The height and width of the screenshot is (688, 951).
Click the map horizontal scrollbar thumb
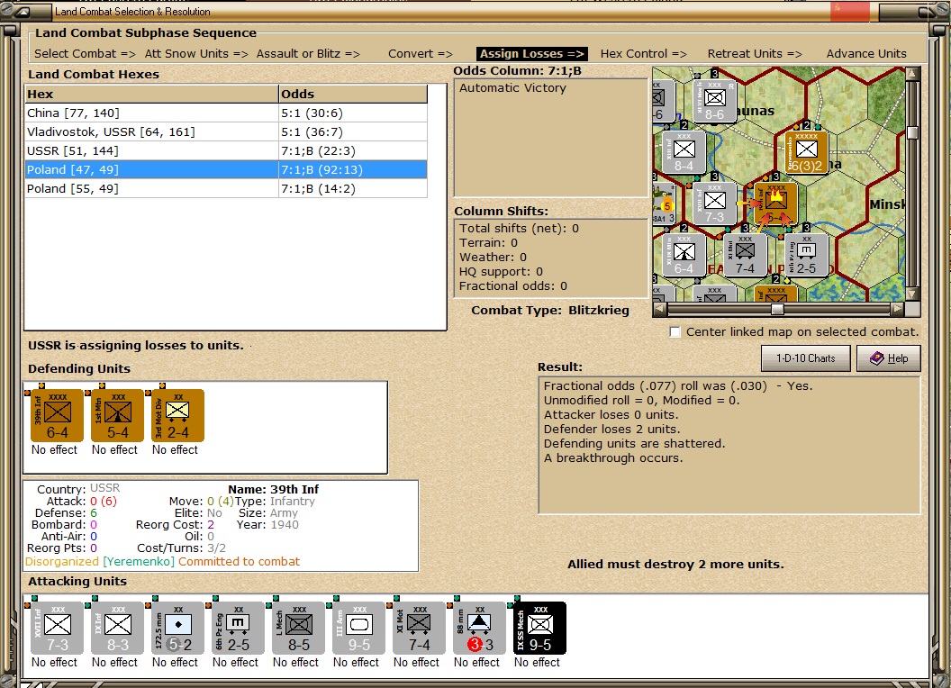point(777,310)
